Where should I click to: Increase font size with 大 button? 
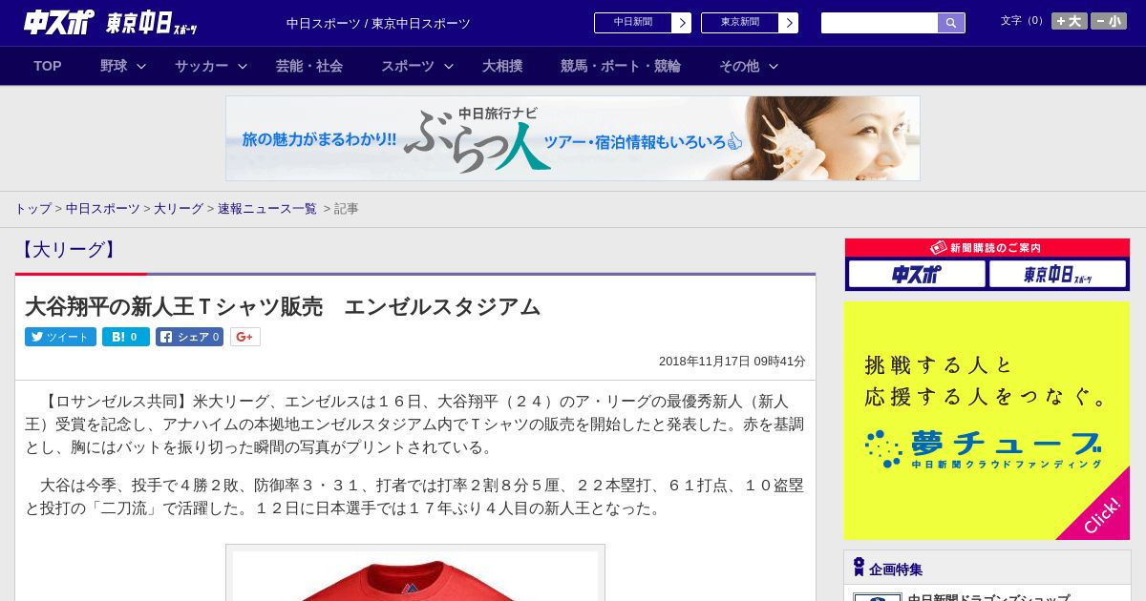click(1070, 21)
